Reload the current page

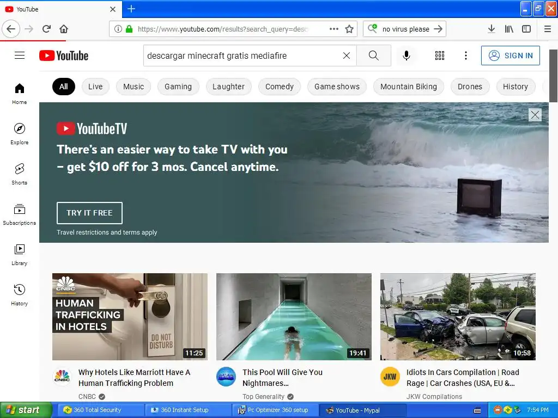point(47,29)
